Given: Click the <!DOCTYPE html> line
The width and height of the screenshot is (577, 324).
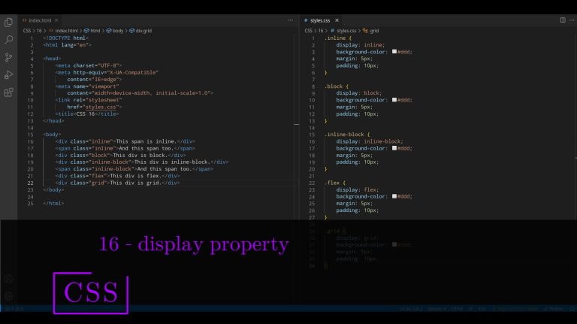Looking at the screenshot, I should 65,38.
